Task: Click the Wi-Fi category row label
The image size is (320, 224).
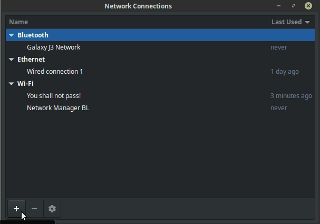Action: [x=25, y=84]
